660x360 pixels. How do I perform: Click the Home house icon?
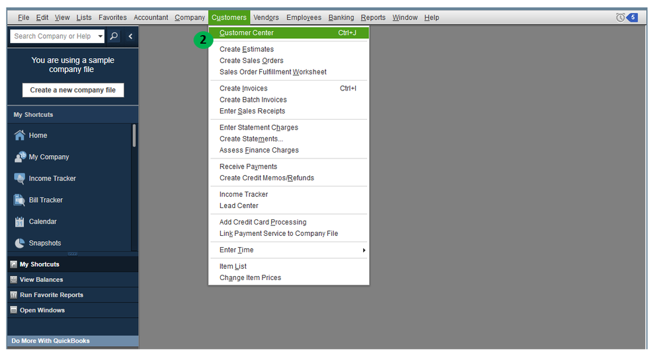(19, 135)
